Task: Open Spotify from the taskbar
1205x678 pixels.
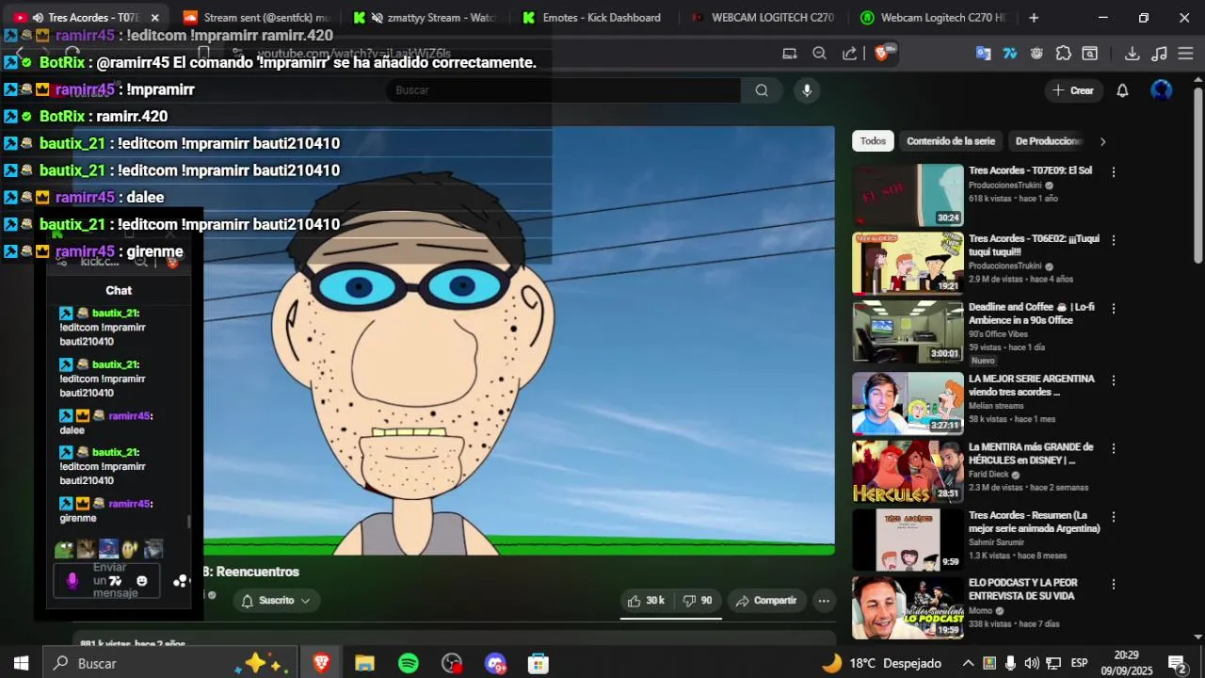Action: pyautogui.click(x=409, y=664)
